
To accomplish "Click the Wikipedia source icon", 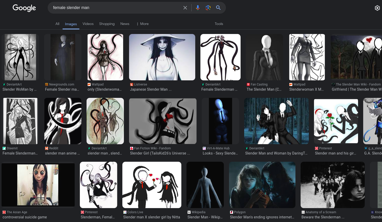I will tap(189, 212).
